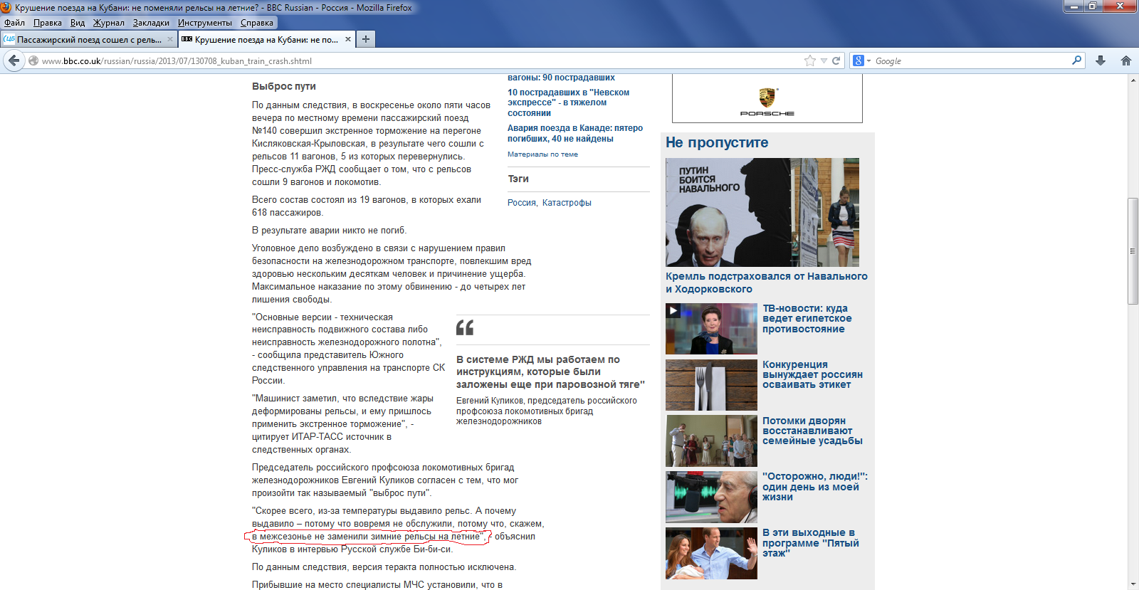Open a new tab with the plus button
Image resolution: width=1139 pixels, height=590 pixels.
(x=365, y=39)
